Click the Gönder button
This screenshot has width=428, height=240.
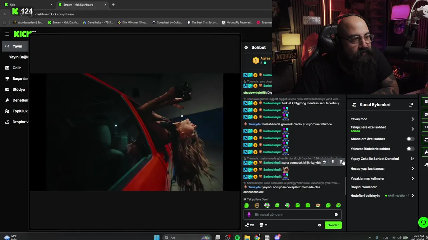pyautogui.click(x=333, y=225)
